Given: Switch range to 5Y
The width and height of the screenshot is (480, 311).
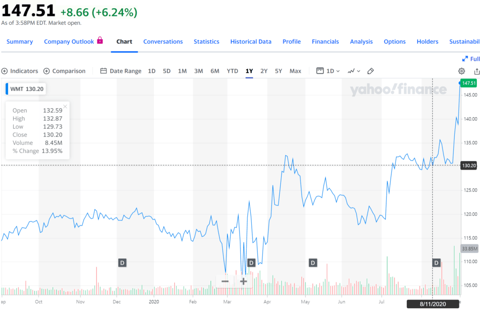Looking at the screenshot, I should 278,71.
